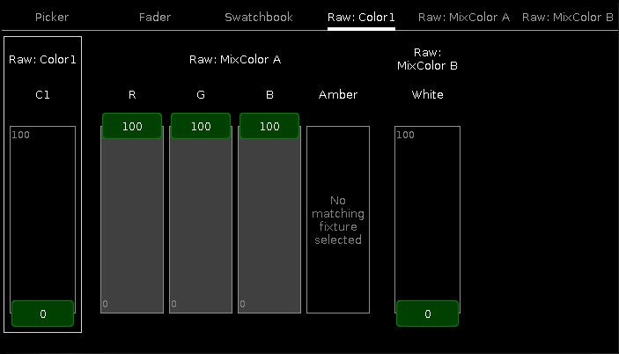Switch to the Fader tab
Screen dimensions: 619x354
(154, 17)
